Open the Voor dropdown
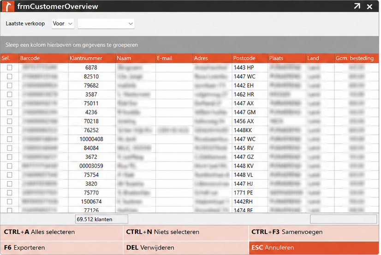Viewport: 381px width, 255px height. click(x=63, y=24)
